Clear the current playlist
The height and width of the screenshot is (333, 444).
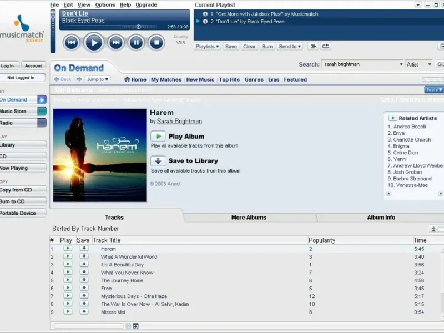pos(249,47)
